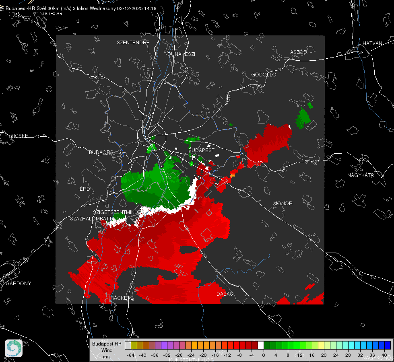Click the RÁCKEVE town label
This screenshot has height=362, width=394.
122,298
